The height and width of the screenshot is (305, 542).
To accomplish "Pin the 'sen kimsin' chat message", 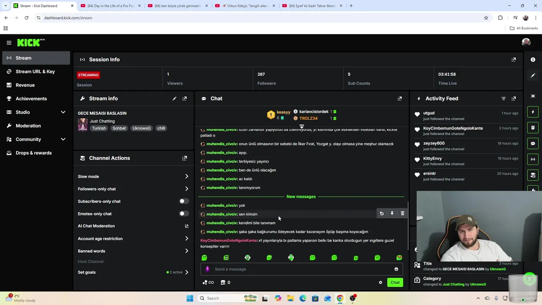I will click(392, 213).
